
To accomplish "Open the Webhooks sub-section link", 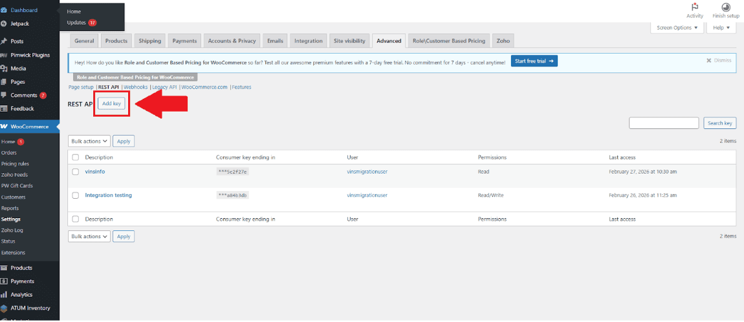I will (136, 87).
